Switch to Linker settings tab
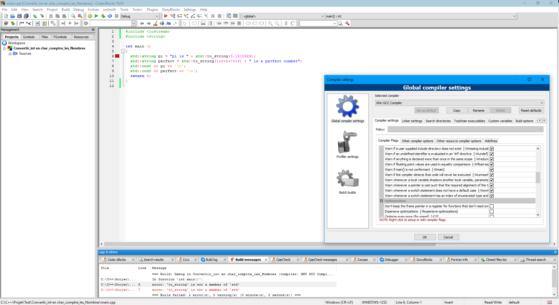The image size is (559, 305). point(412,121)
